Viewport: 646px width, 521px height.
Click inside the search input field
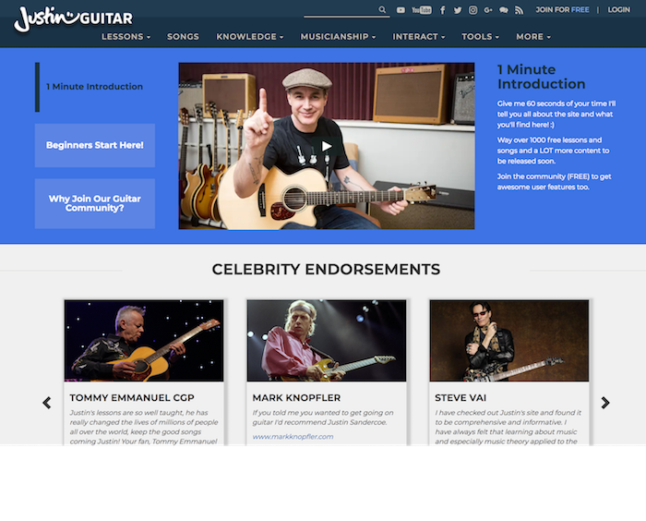[x=341, y=10]
